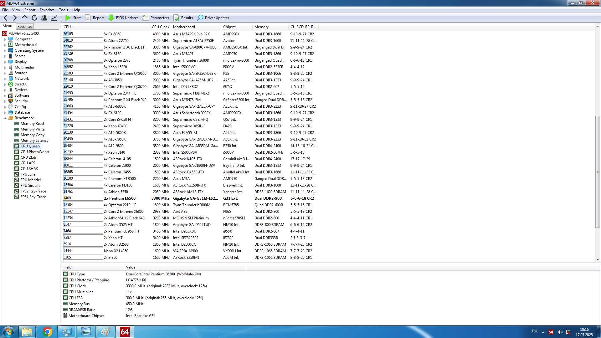Expand the Operating System node
This screenshot has width=601, height=338.
5,51
